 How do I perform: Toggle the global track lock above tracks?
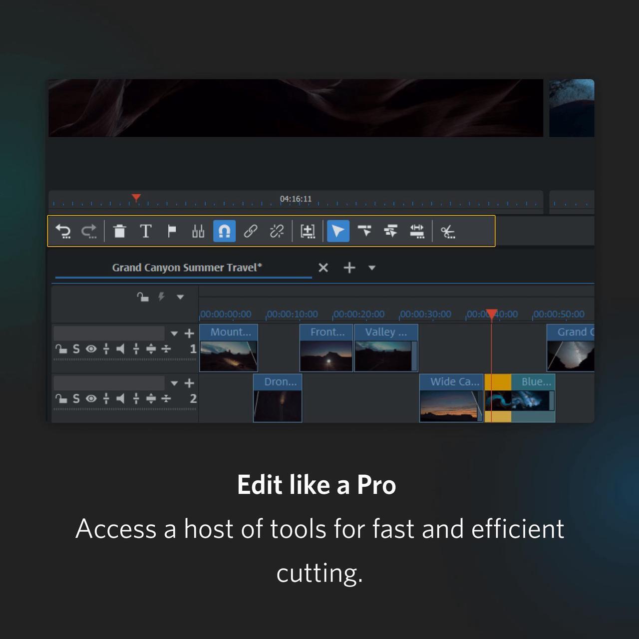[143, 297]
